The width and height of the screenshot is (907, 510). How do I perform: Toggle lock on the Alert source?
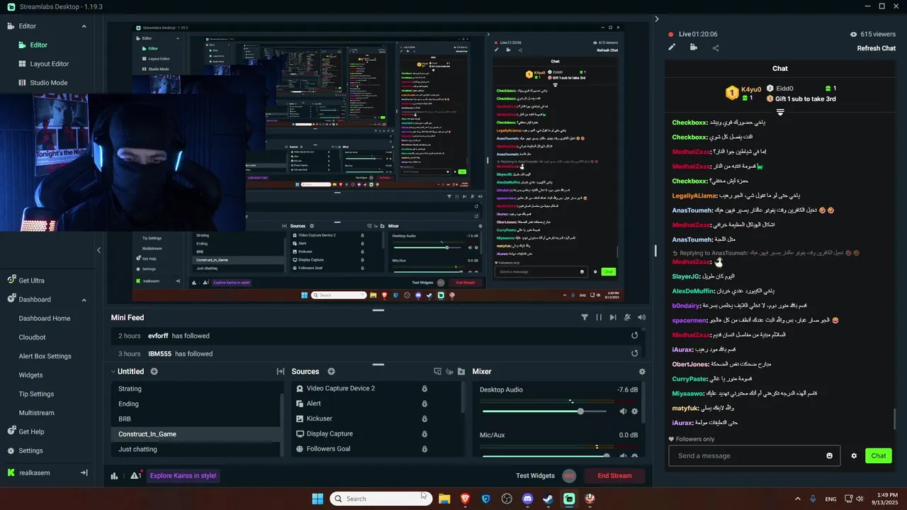point(424,404)
